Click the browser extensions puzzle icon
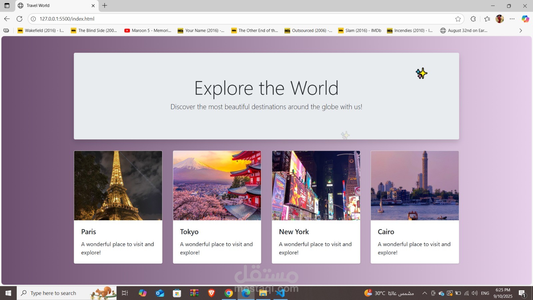This screenshot has height=300, width=533. tap(473, 19)
